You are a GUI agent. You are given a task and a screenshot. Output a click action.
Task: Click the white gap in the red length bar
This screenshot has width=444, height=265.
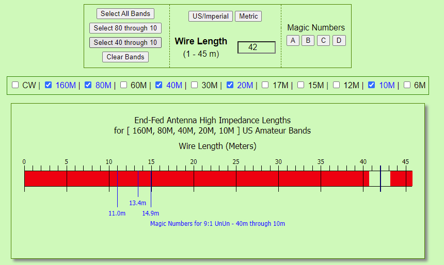pyautogui.click(x=375, y=178)
